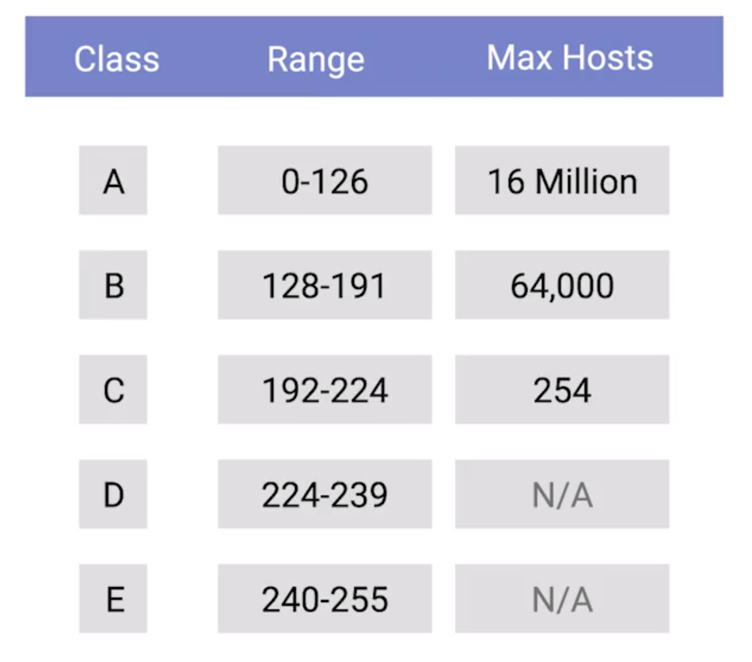Click the 240-255 range cell
Screen dimensions: 752x662
tap(325, 600)
